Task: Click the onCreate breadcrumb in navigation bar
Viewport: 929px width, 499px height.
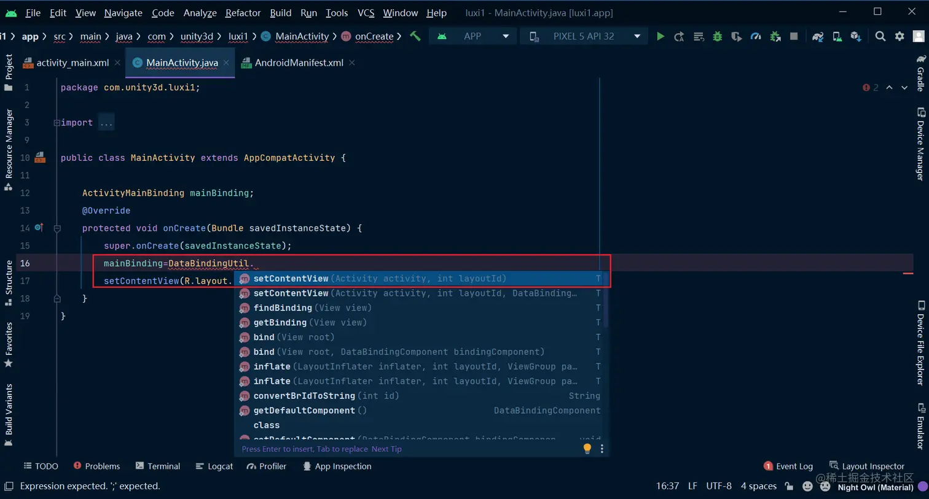Action: [367, 36]
